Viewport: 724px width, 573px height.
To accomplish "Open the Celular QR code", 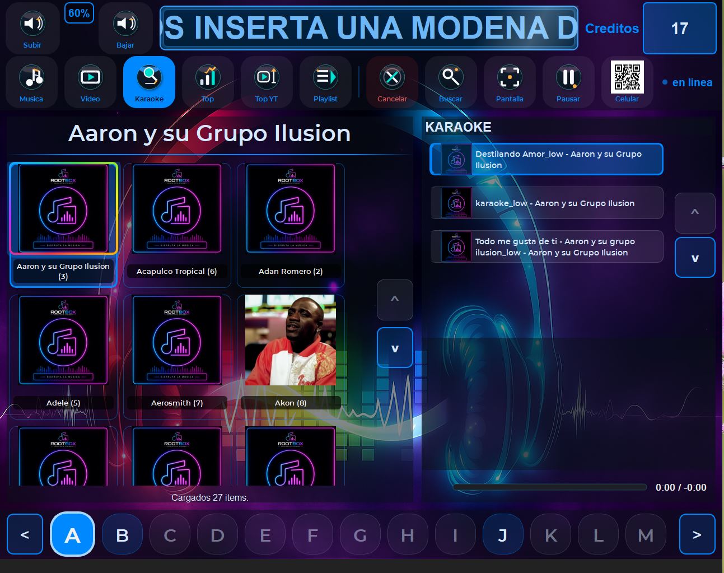I will click(627, 82).
